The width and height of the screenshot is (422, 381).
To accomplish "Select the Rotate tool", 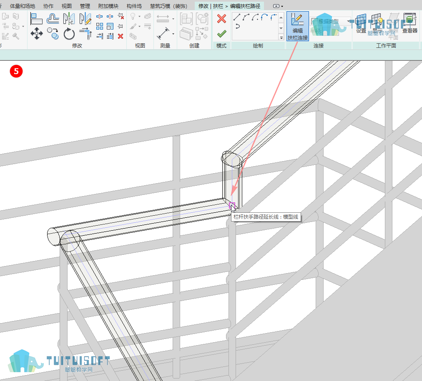I will pos(69,34).
